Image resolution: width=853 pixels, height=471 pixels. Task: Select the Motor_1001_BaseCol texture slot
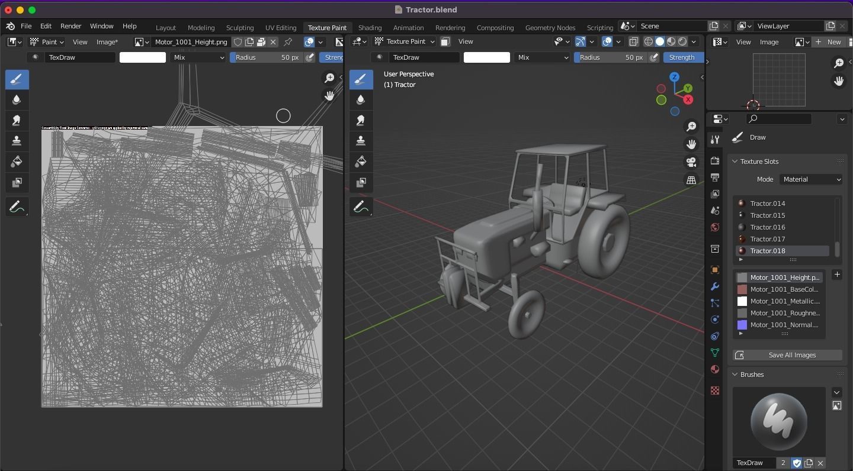click(x=779, y=289)
